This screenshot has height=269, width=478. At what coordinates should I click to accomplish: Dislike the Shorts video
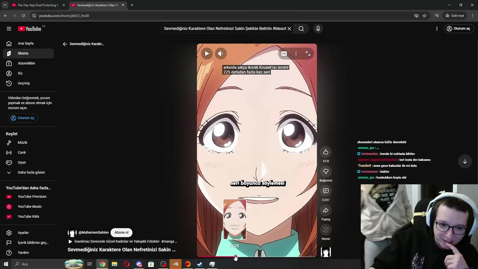(x=326, y=171)
